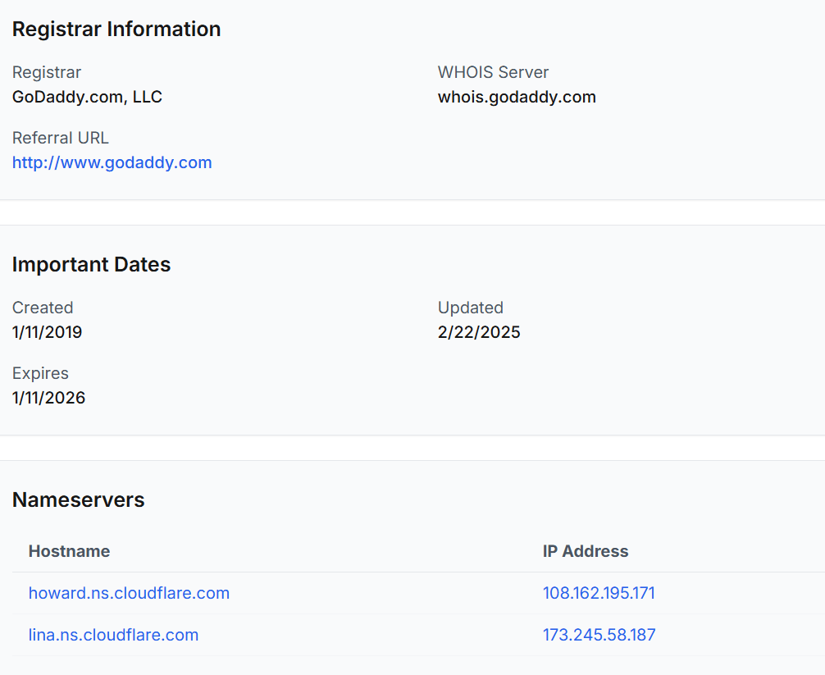Screen dimensions: 825x675
Task: Follow the IP address 173.245.58.187 link
Action: (x=599, y=635)
